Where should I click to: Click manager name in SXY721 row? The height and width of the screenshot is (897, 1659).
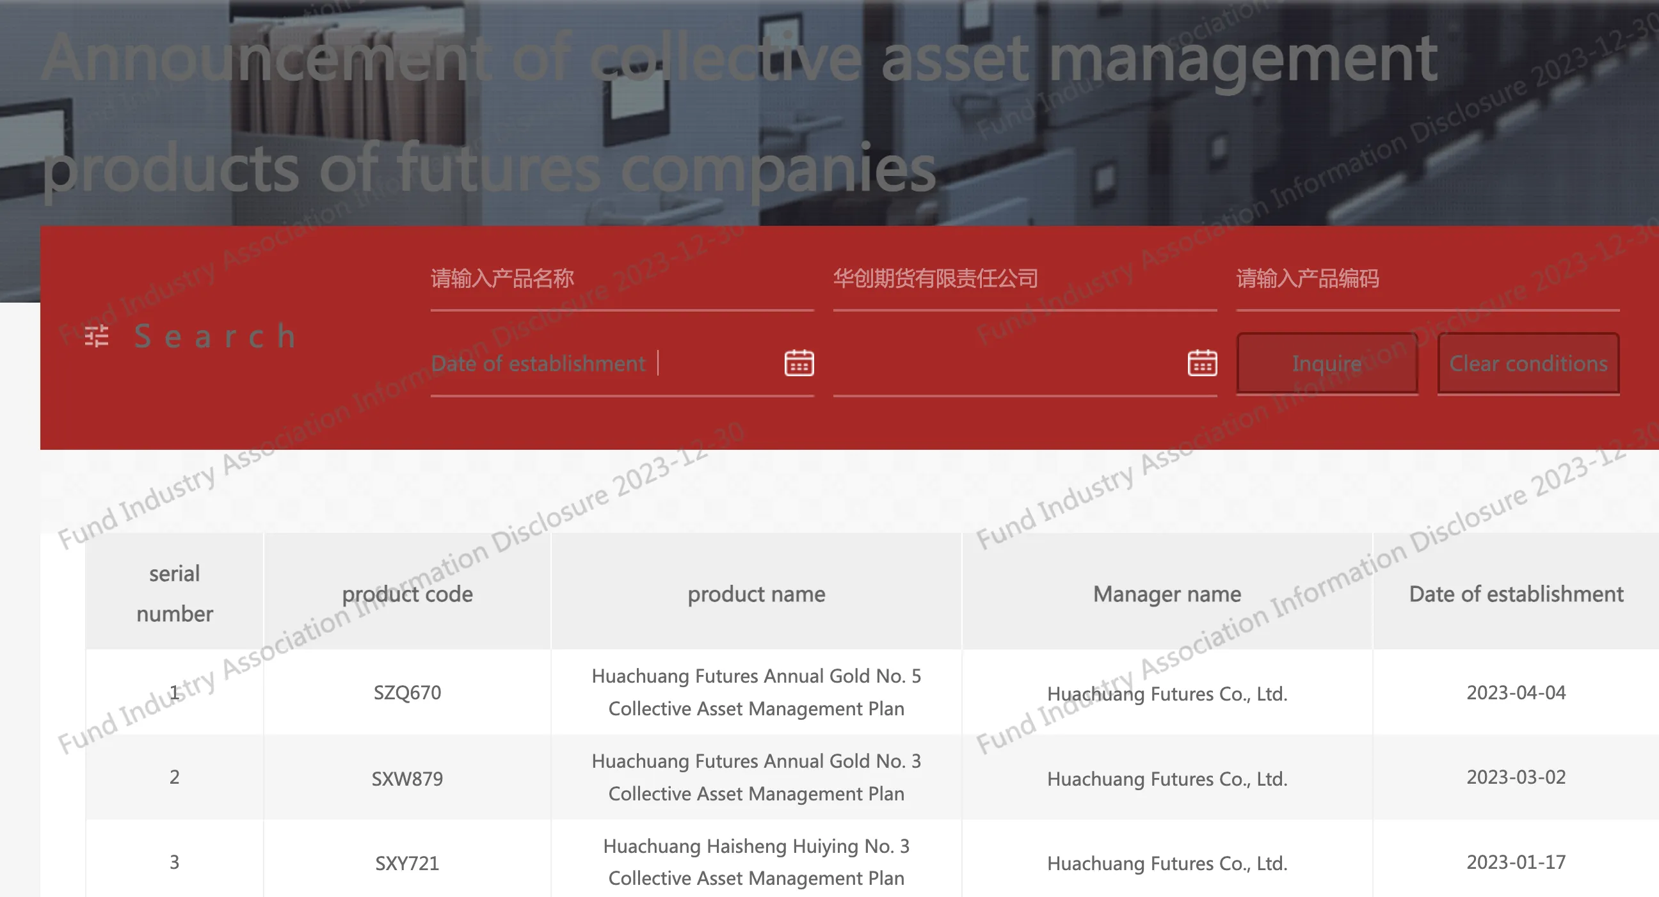point(1167,863)
